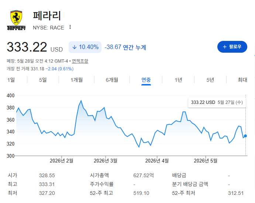Select the 연중 year-to-date tab
Screen dimensions: 255x203
(x=146, y=80)
